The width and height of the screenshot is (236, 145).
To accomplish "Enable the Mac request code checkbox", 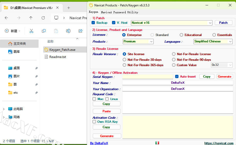I will pyautogui.click(x=94, y=99).
